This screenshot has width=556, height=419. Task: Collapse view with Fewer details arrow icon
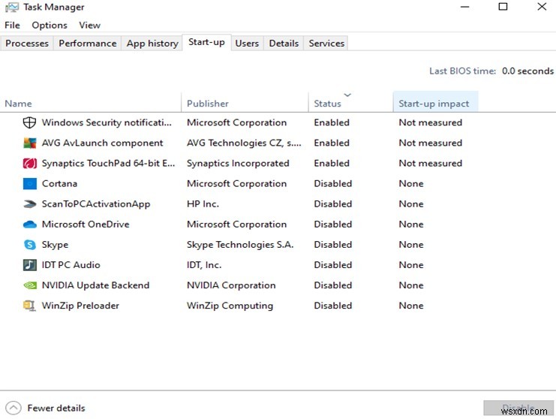[x=14, y=408]
